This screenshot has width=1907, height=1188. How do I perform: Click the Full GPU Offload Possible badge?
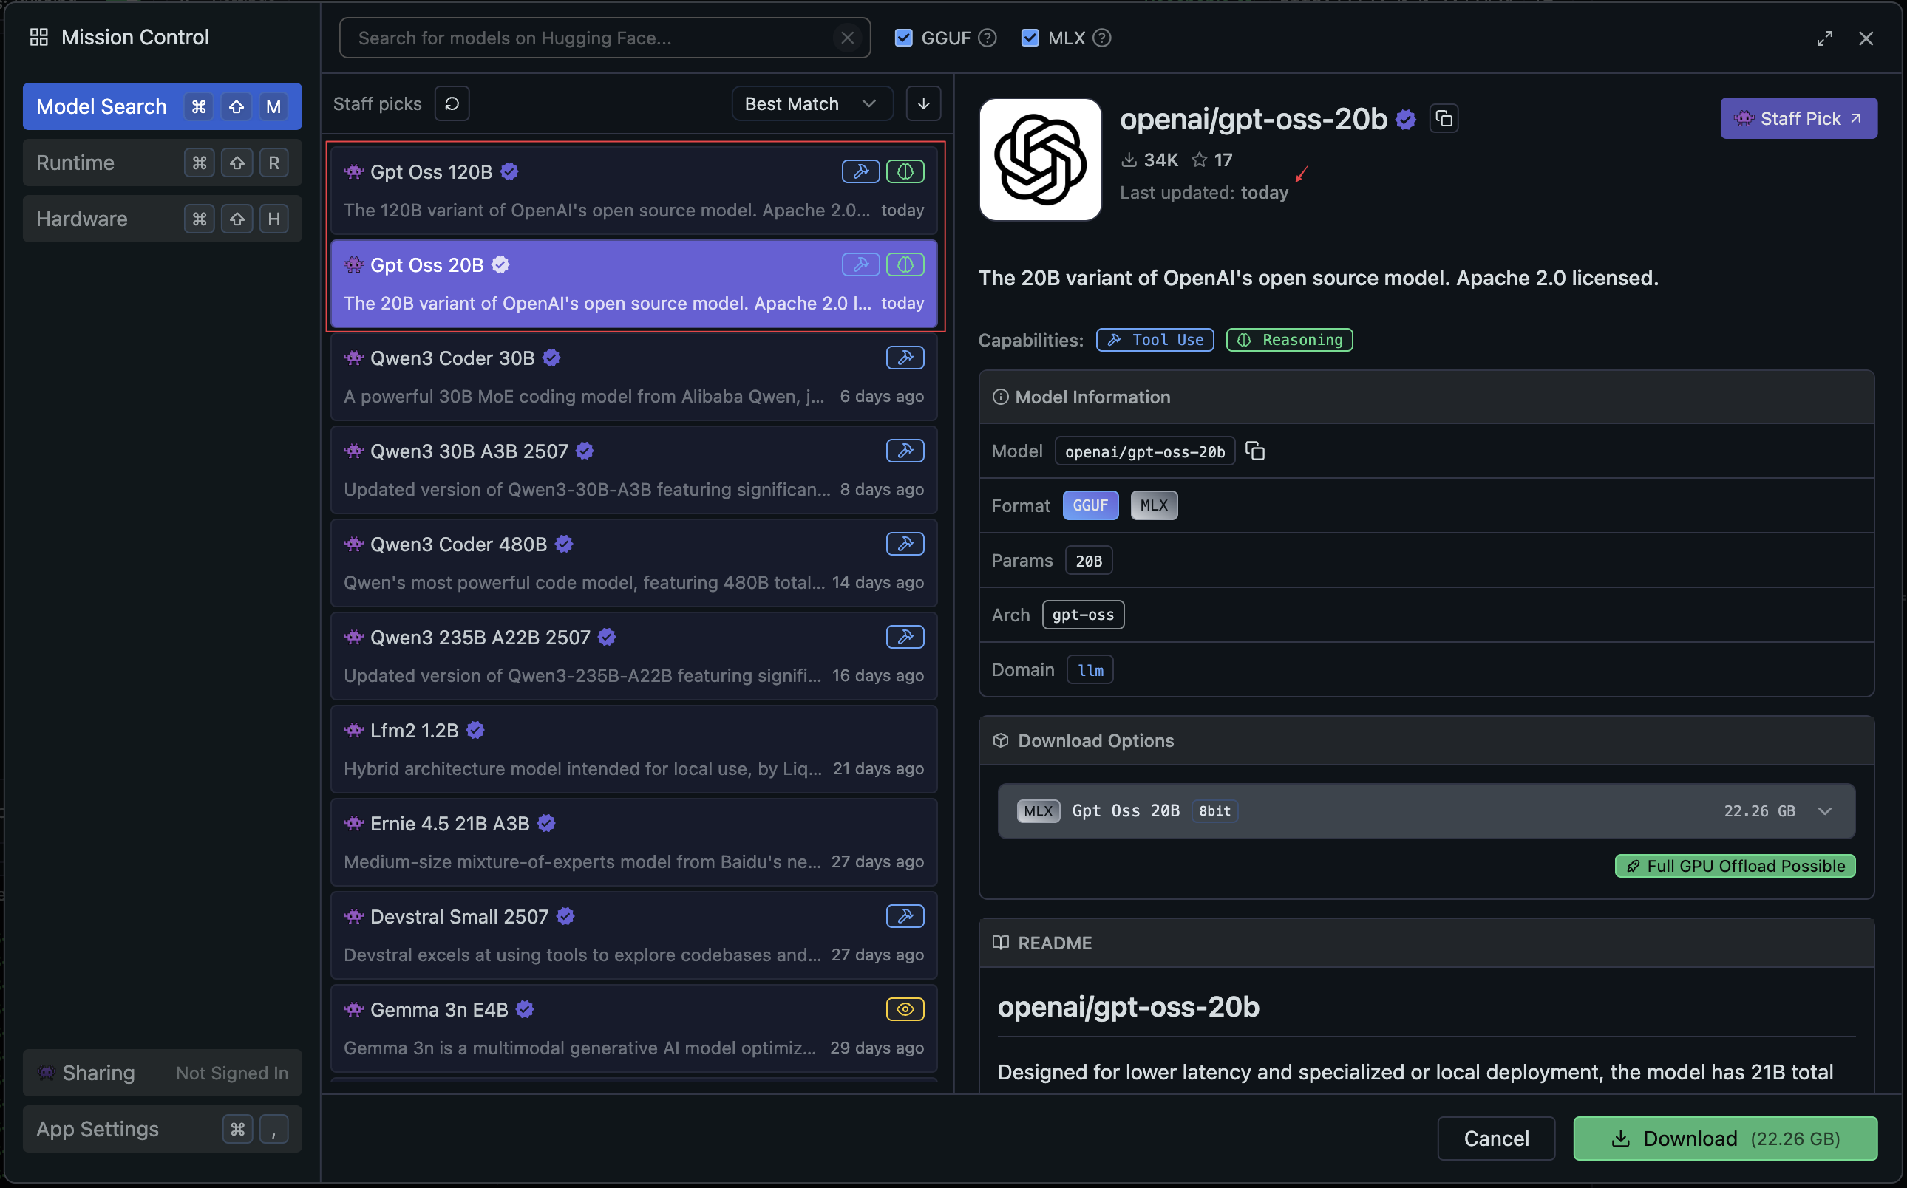(x=1735, y=866)
